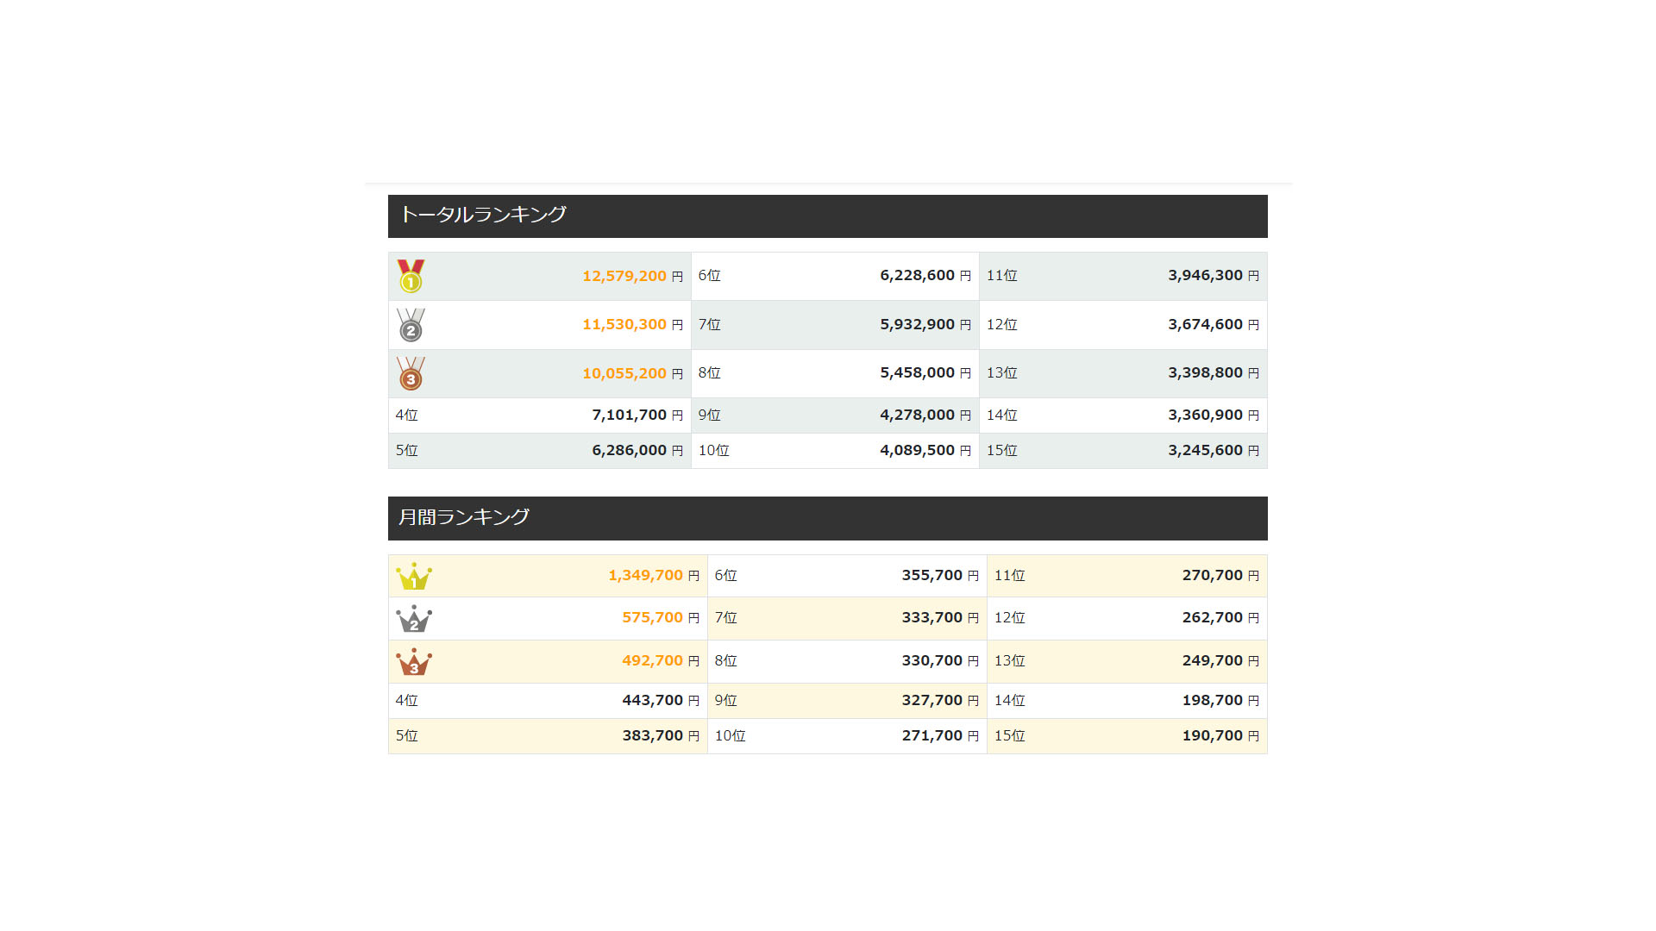Click the 575,700 円 monthly amount

[x=660, y=618]
